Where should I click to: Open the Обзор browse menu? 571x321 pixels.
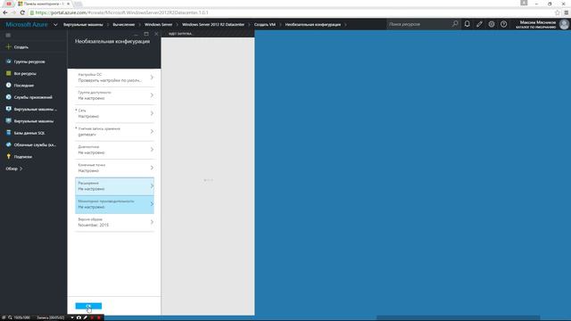point(14,169)
